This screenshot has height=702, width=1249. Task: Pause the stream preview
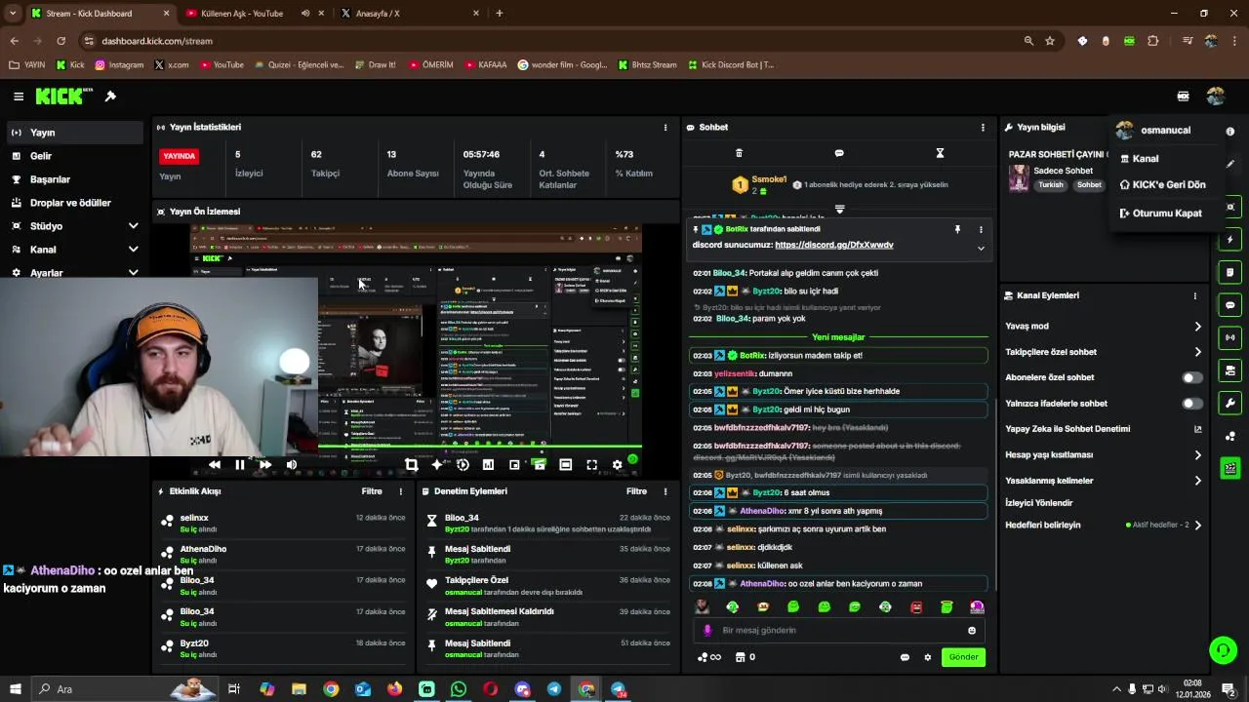239,465
